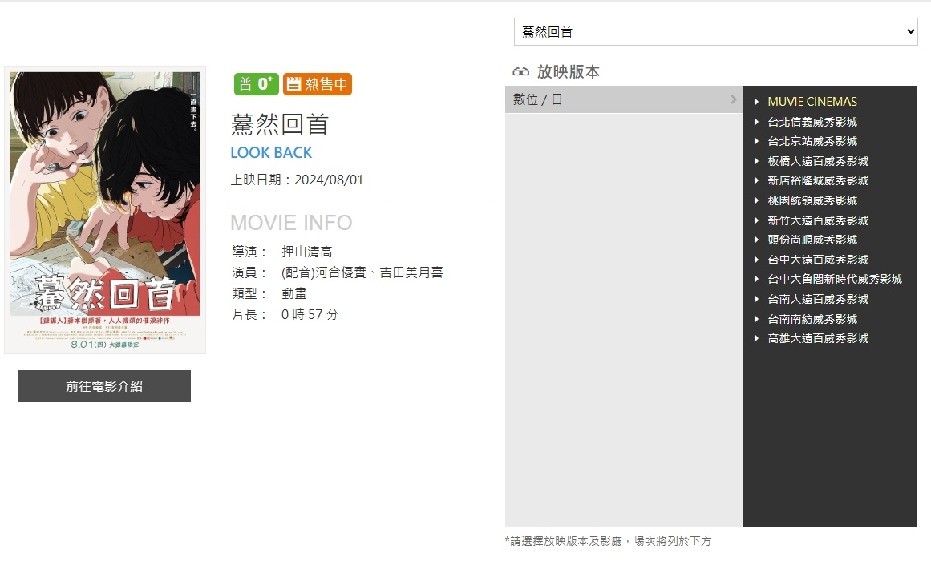Choose 台南大遠百威秀影城 theater
This screenshot has height=561, width=931.
tap(818, 299)
